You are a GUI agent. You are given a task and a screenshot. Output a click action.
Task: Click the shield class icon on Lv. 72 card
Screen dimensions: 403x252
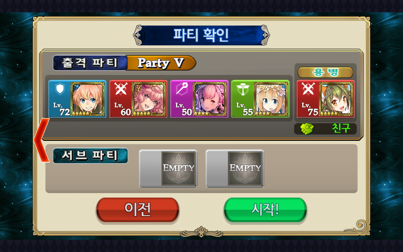pos(60,89)
